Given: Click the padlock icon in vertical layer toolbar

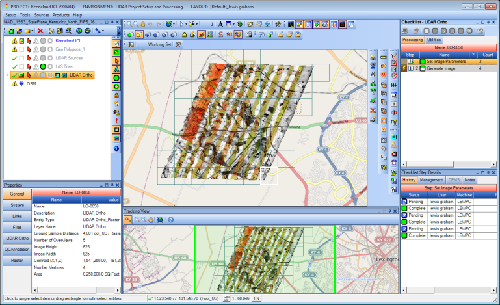Looking at the screenshot, I should coord(116,95).
